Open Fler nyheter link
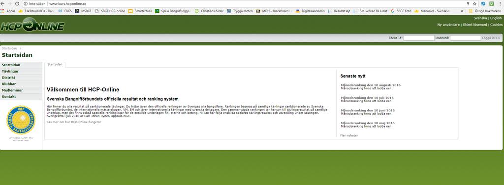The height and width of the screenshot is (185, 504). [349, 135]
